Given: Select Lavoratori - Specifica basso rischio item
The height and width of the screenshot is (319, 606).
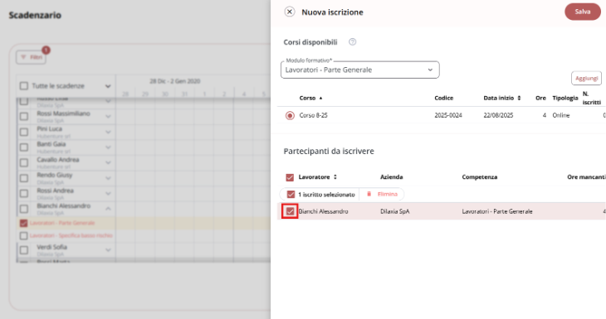Looking at the screenshot, I should (71, 235).
